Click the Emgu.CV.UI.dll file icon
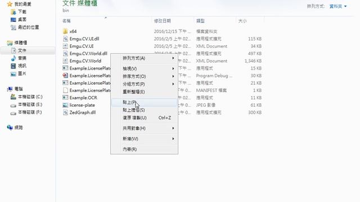Image resolution: width=360 pixels, height=202 pixels. coord(65,39)
